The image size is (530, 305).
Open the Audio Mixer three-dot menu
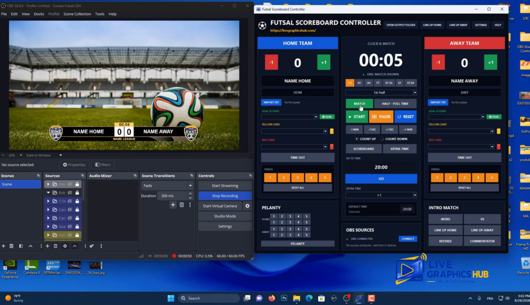(x=101, y=246)
